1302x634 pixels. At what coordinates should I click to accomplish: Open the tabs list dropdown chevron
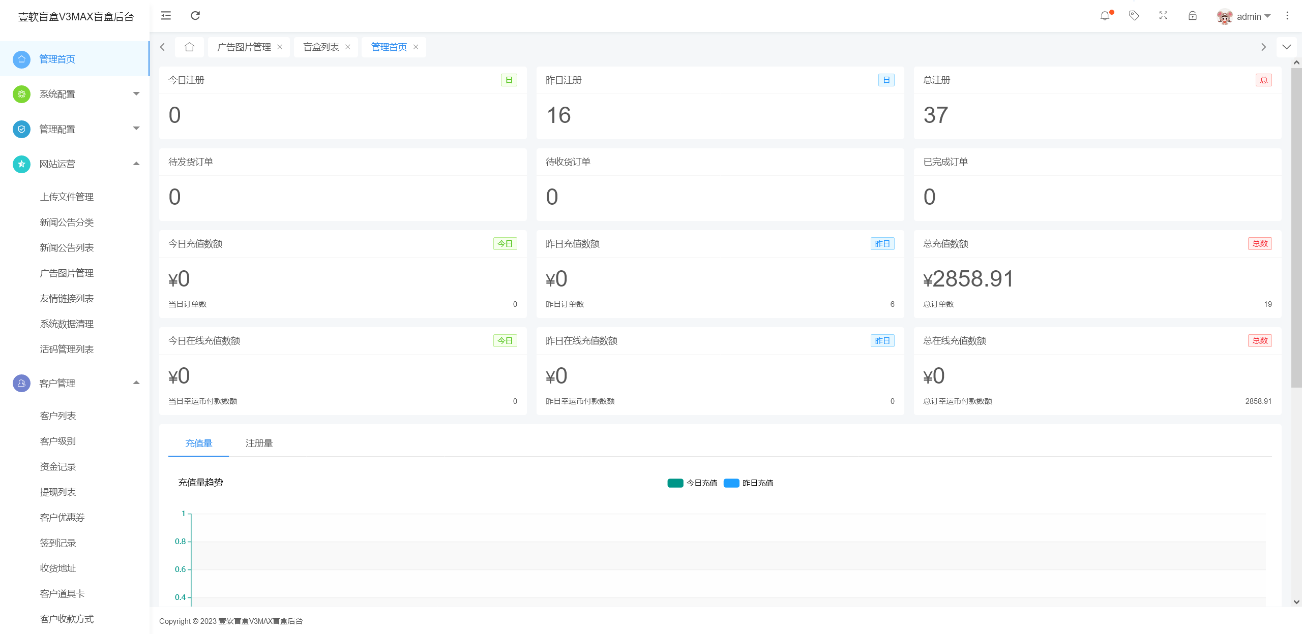point(1286,47)
